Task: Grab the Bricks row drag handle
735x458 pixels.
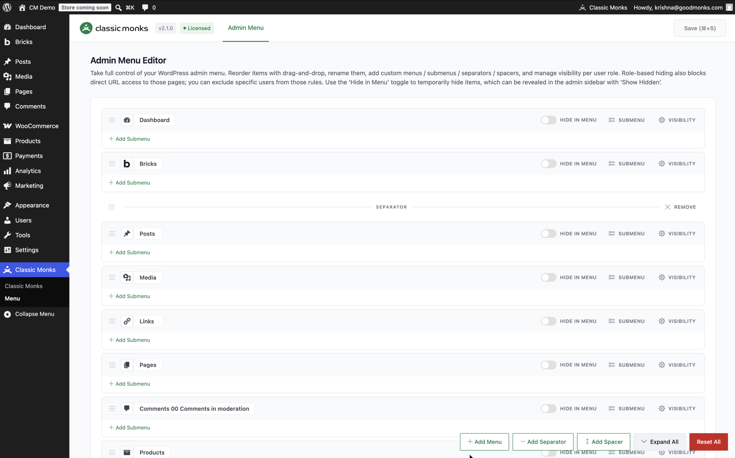Action: click(x=112, y=163)
